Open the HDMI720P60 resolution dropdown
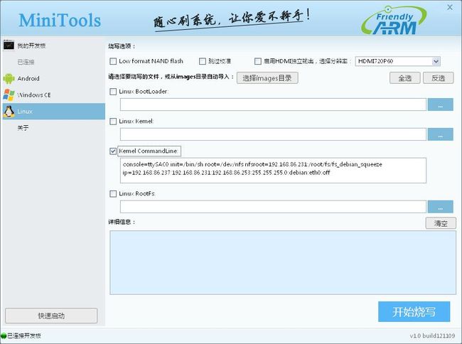Screen dimensions: 462x344 [398, 61]
